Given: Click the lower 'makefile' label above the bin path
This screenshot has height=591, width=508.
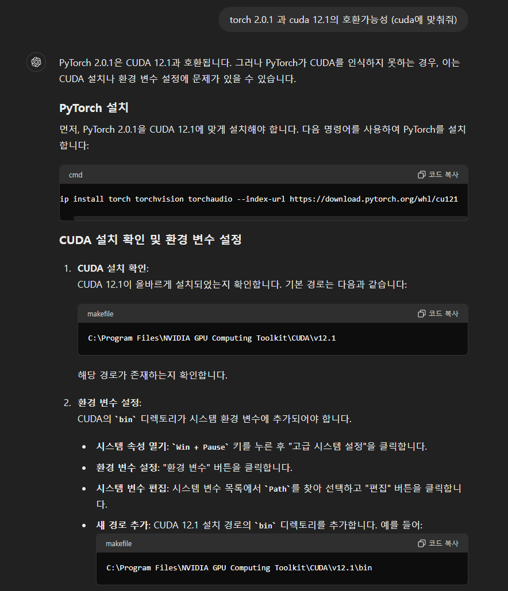Looking at the screenshot, I should coord(119,543).
